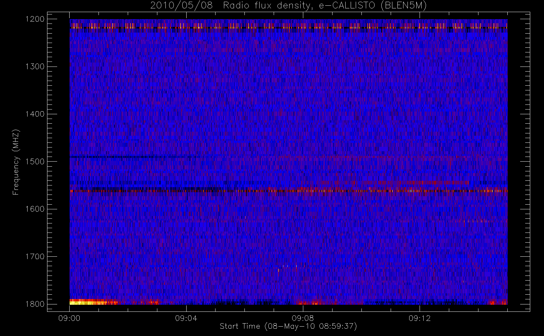Screen dimensions: 544x336
Task: Click the 09:08 time tick label
Action: tap(303, 318)
